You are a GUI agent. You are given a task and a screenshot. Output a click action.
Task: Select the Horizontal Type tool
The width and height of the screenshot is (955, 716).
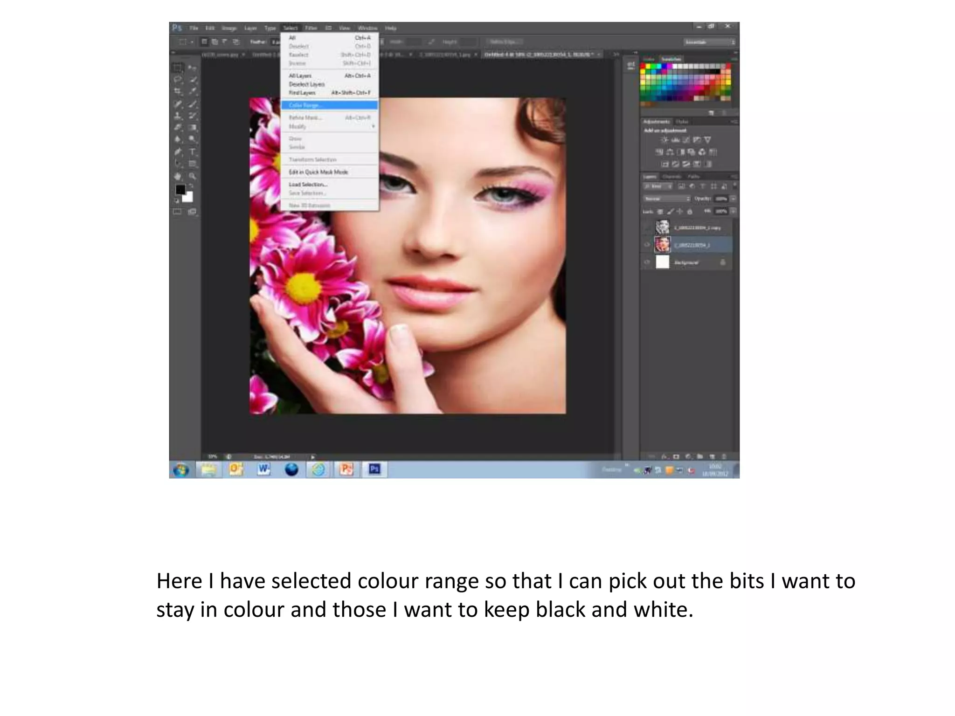(x=193, y=152)
